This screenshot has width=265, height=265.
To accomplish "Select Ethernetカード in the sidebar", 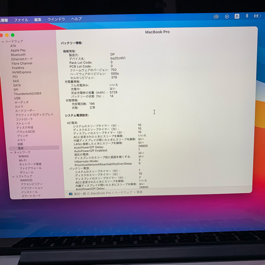I will pyautogui.click(x=22, y=59).
